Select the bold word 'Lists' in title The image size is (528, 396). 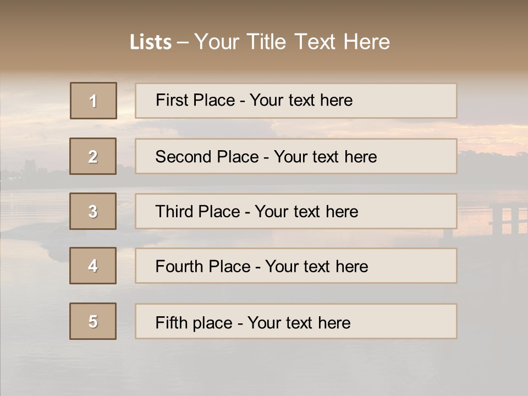151,42
